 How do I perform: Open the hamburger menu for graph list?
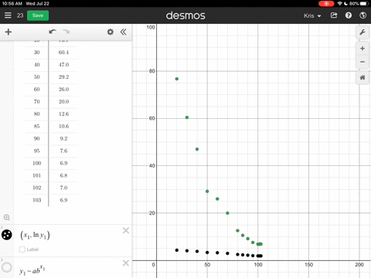point(8,15)
